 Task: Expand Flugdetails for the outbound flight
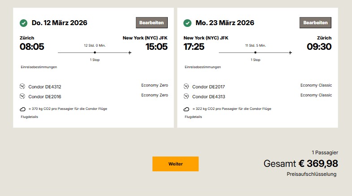(30, 117)
